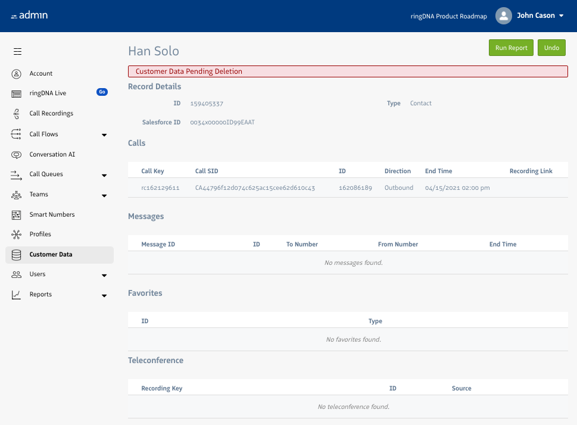Select the Call Recordings microphone icon
Screen dimensions: 577x425
(17, 114)
